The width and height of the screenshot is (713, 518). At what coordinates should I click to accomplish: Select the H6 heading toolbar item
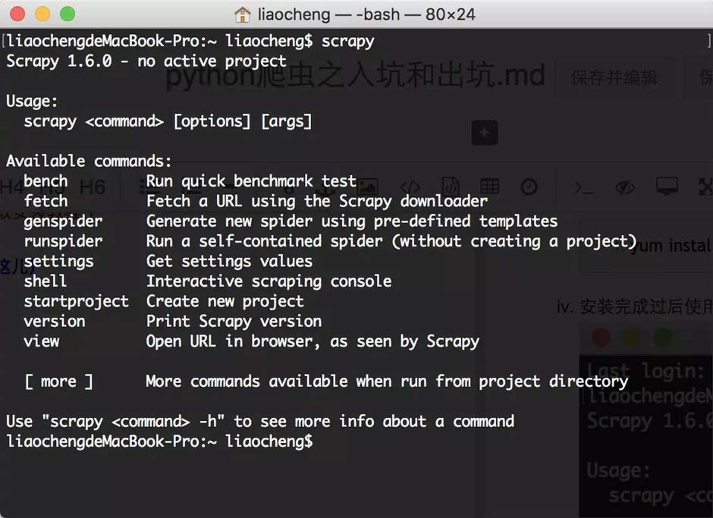point(93,187)
